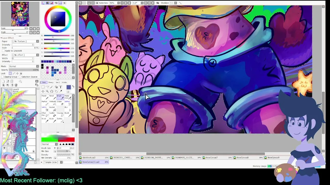Select the Eyedropper color picker tool

click(61, 91)
